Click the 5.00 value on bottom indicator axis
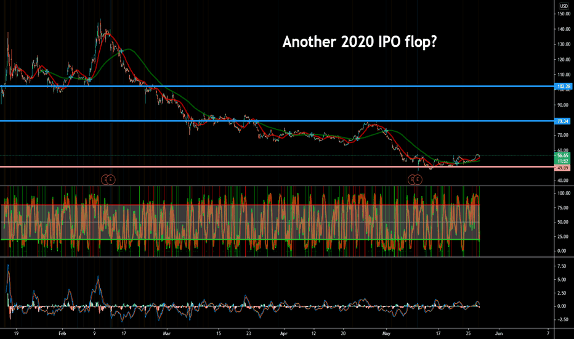The width and height of the screenshot is (574, 339). click(562, 279)
